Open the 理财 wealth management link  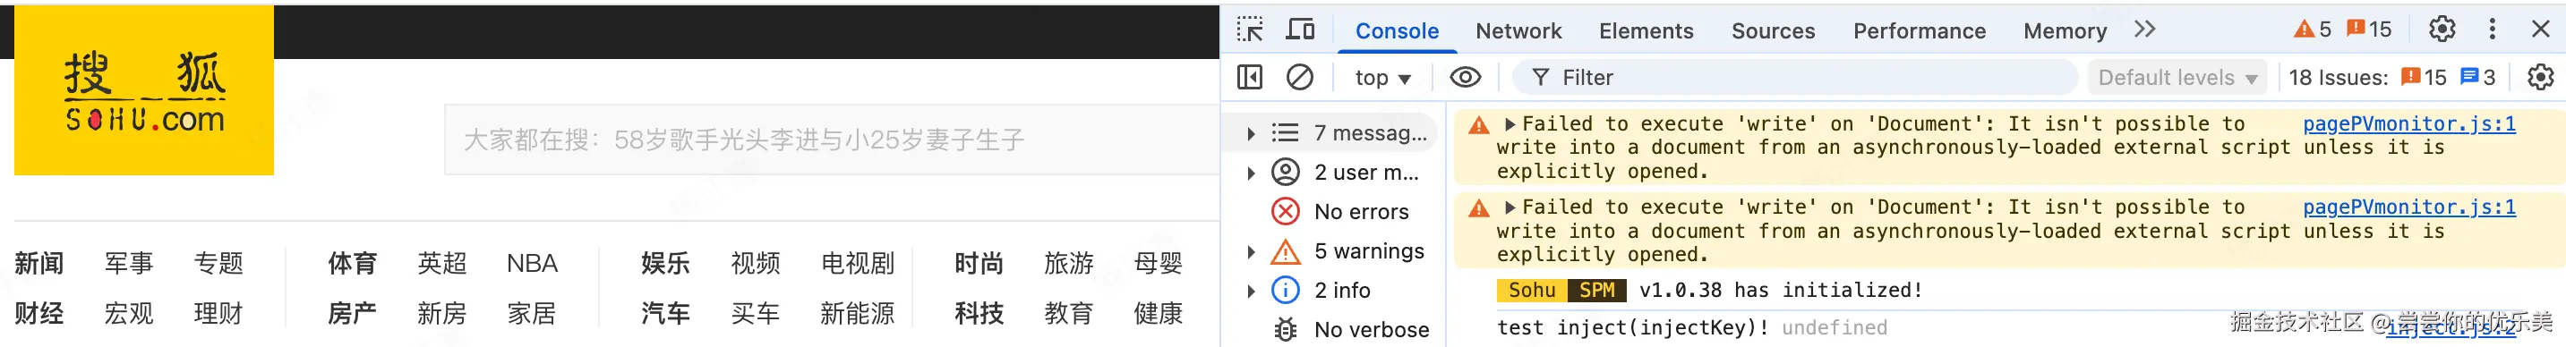pyautogui.click(x=218, y=314)
